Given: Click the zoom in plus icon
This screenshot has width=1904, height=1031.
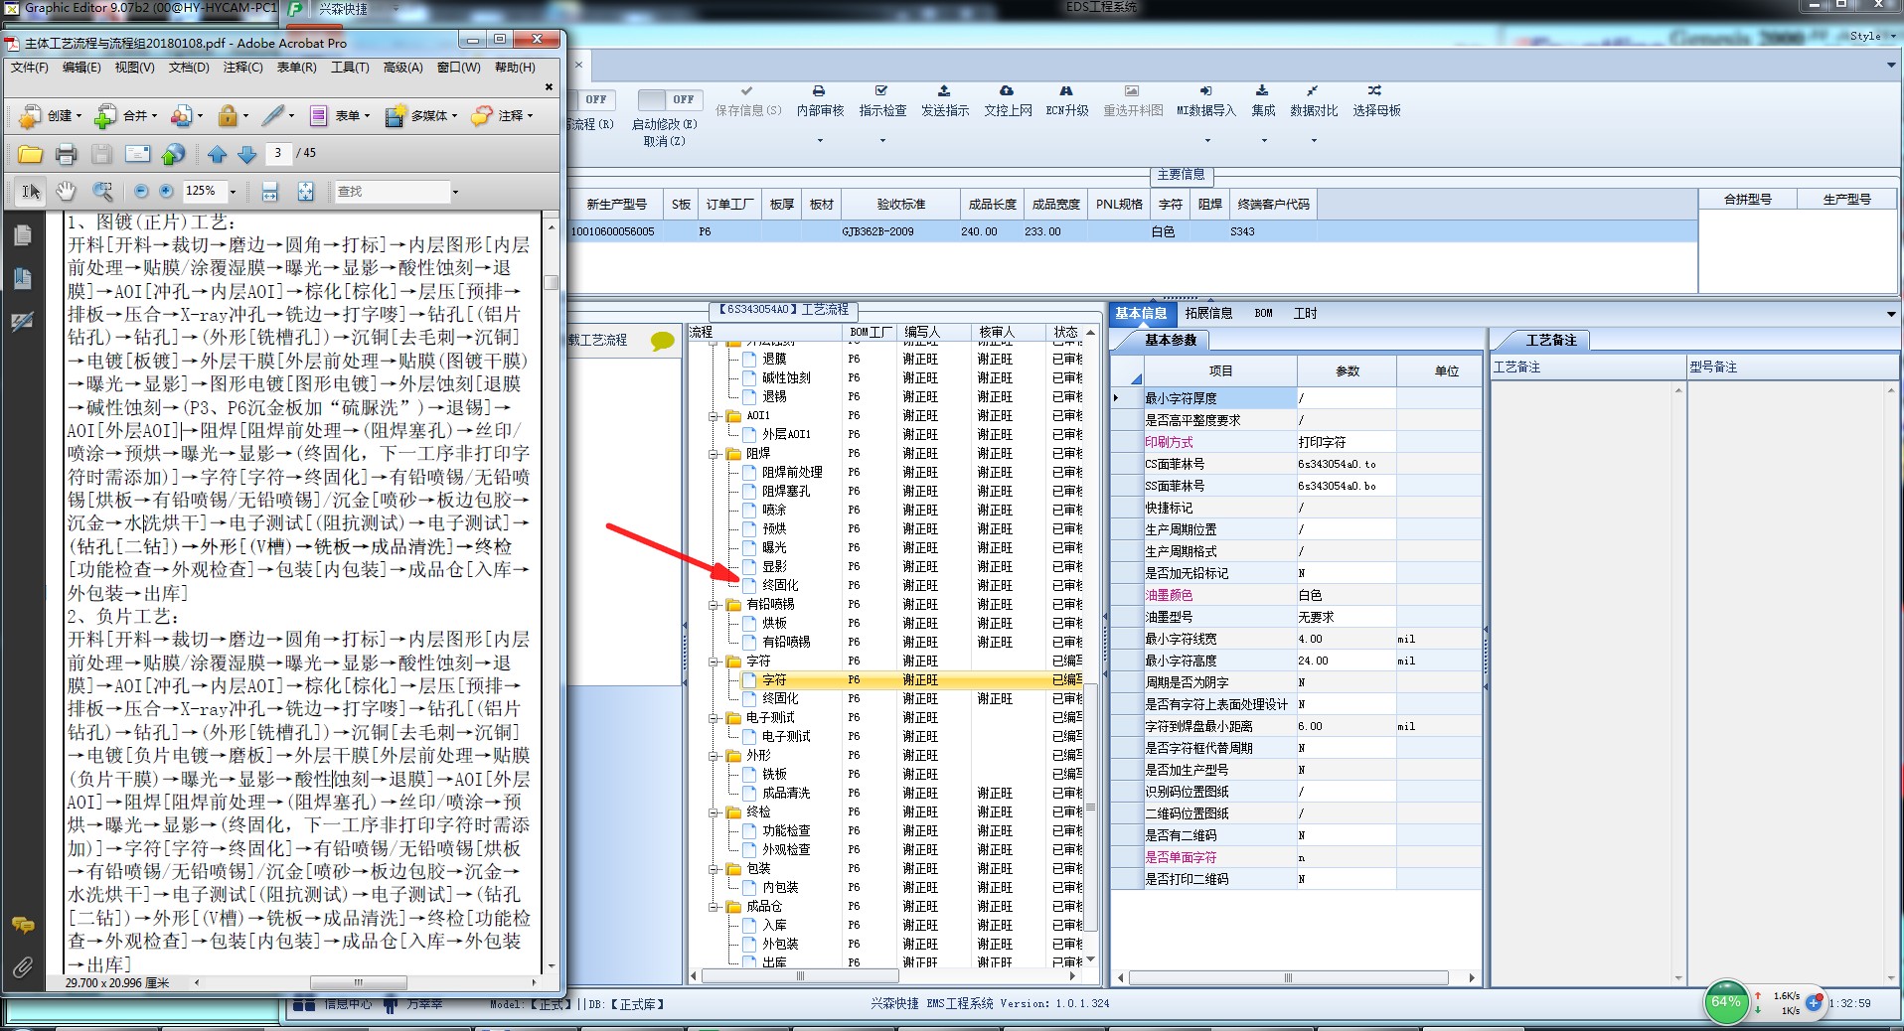Looking at the screenshot, I should point(166,191).
